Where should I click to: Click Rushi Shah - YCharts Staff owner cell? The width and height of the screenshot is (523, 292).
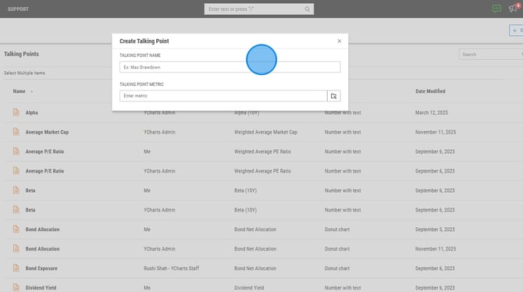172,269
